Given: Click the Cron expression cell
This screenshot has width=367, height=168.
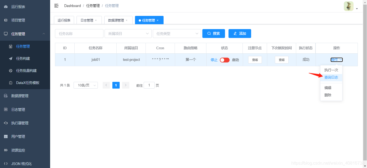Looking at the screenshot, I should pyautogui.click(x=160, y=60).
